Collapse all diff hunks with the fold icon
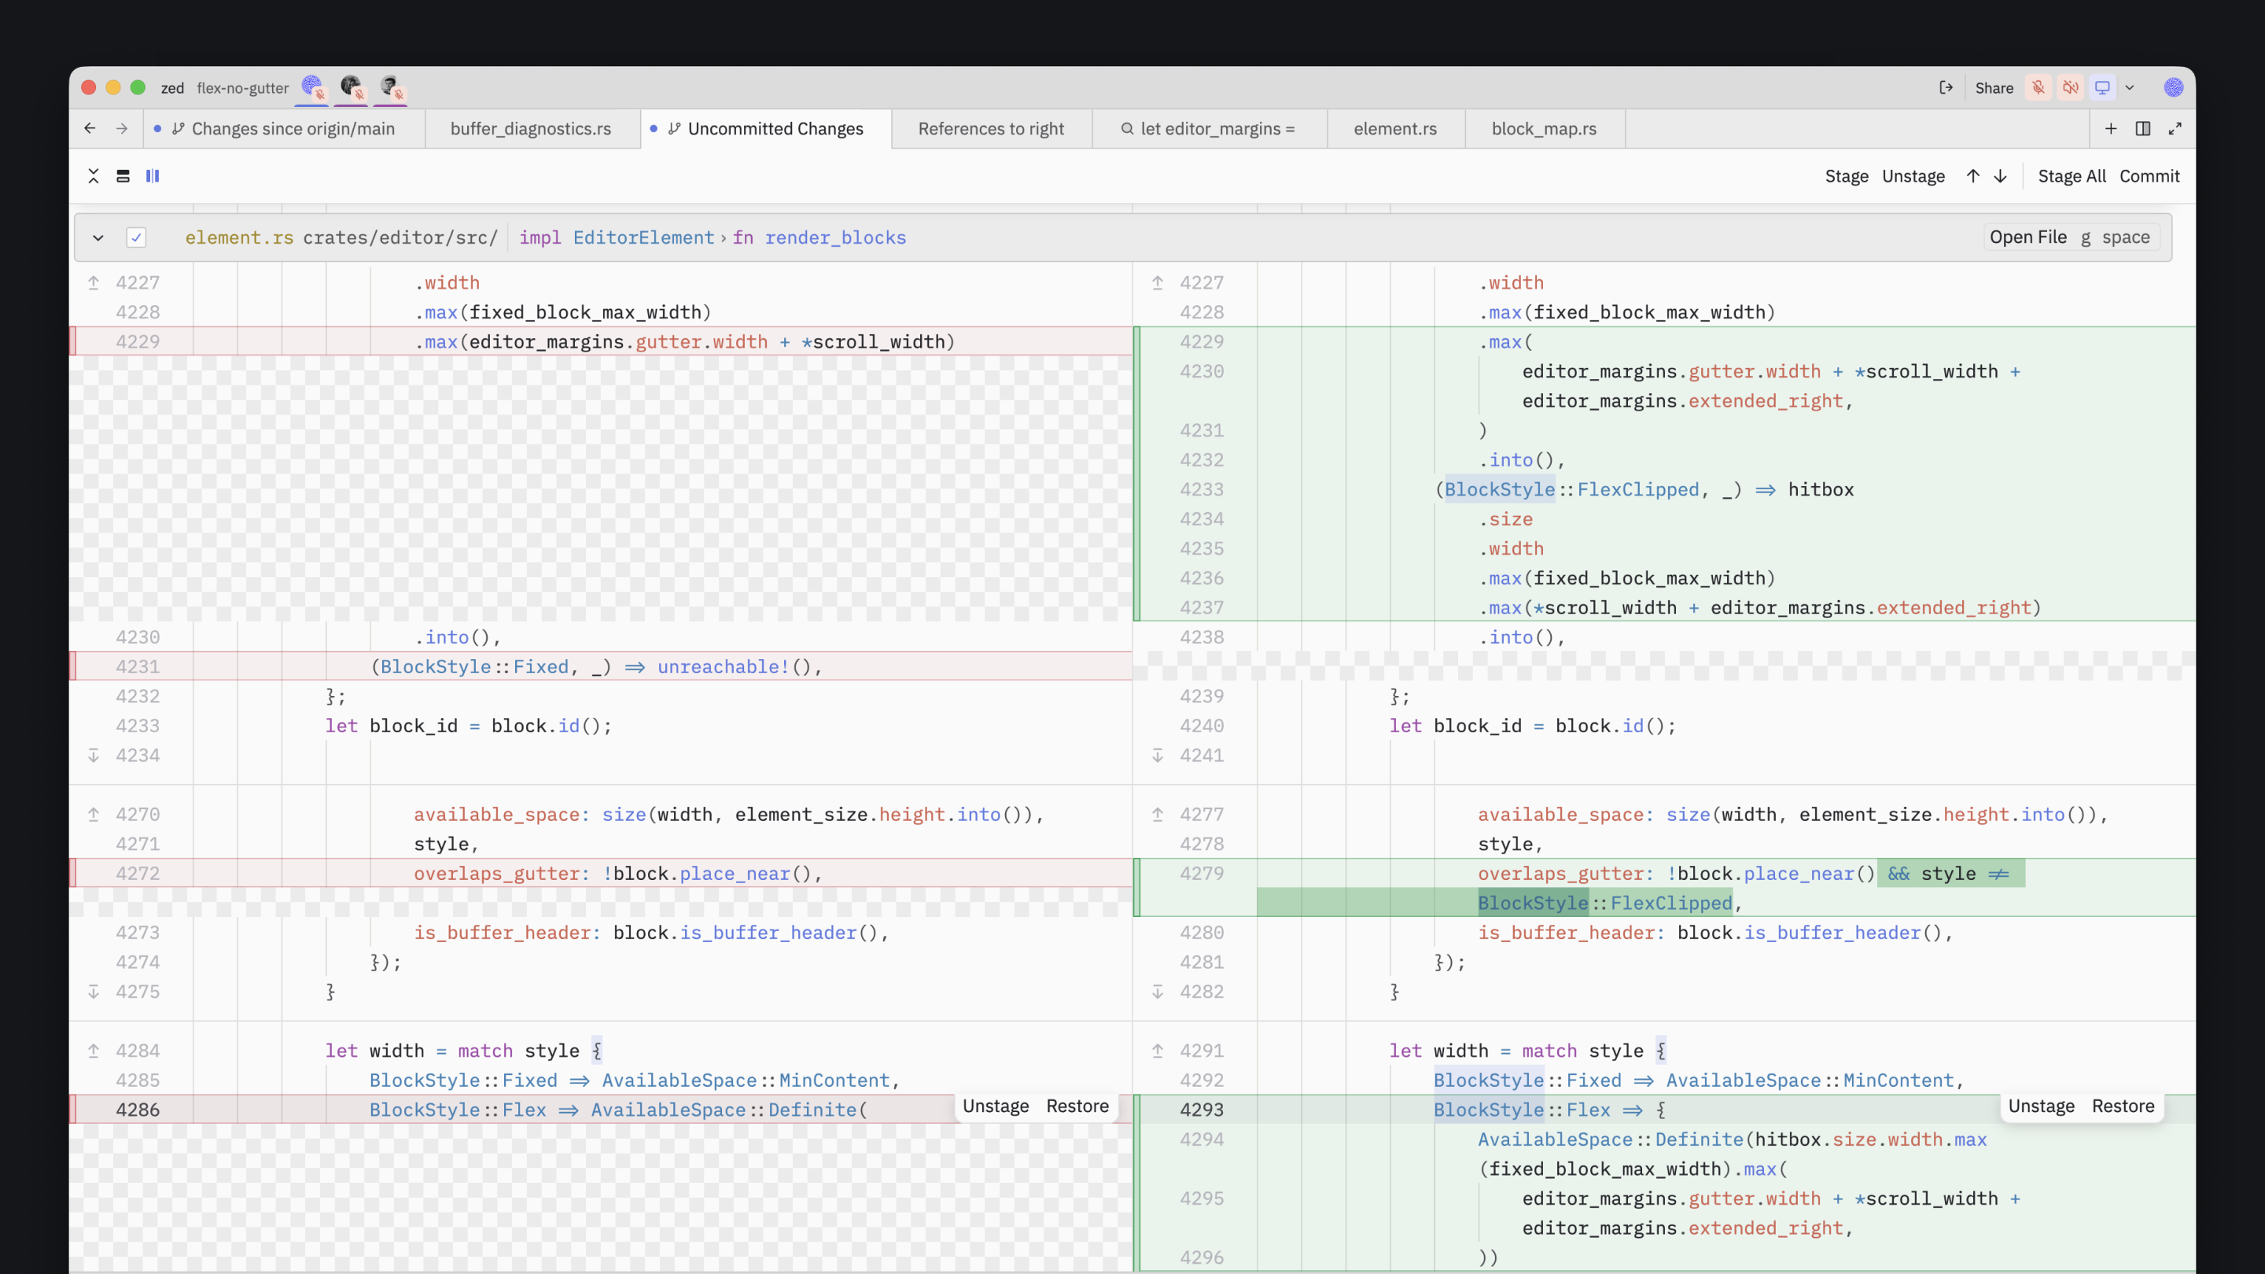The image size is (2265, 1274). 94,176
